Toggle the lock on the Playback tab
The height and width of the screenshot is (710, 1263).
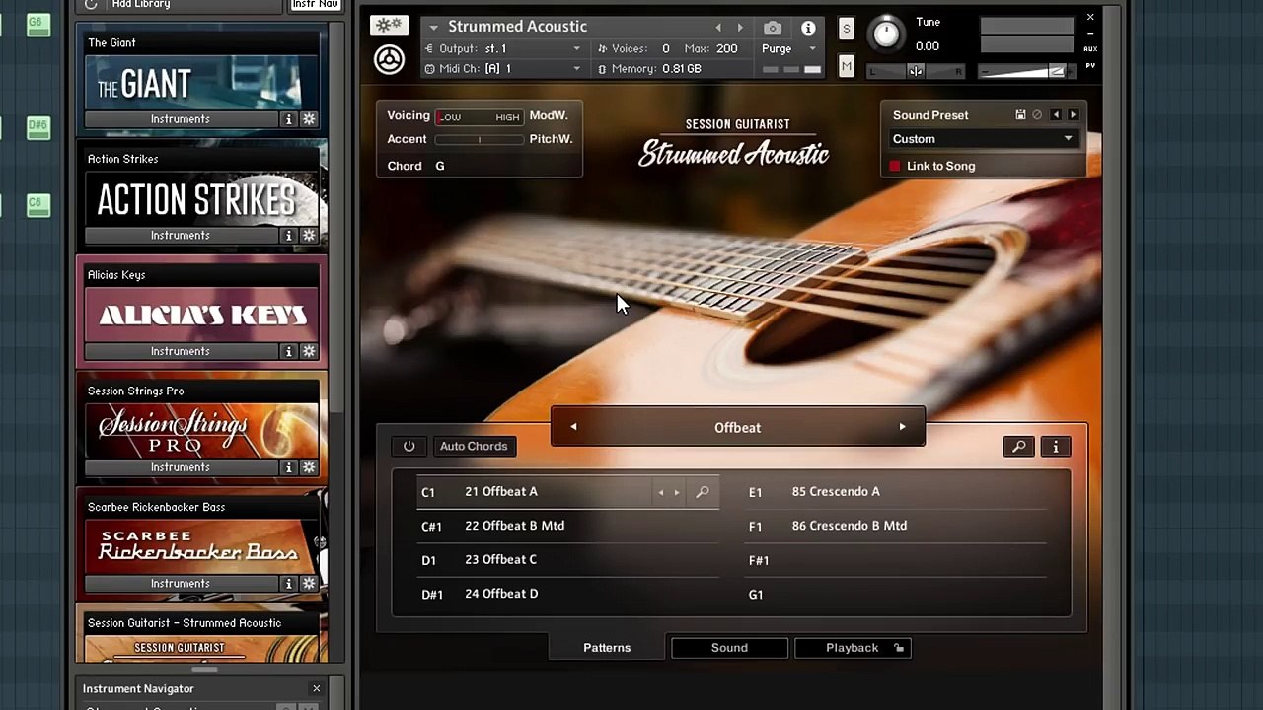(x=899, y=648)
